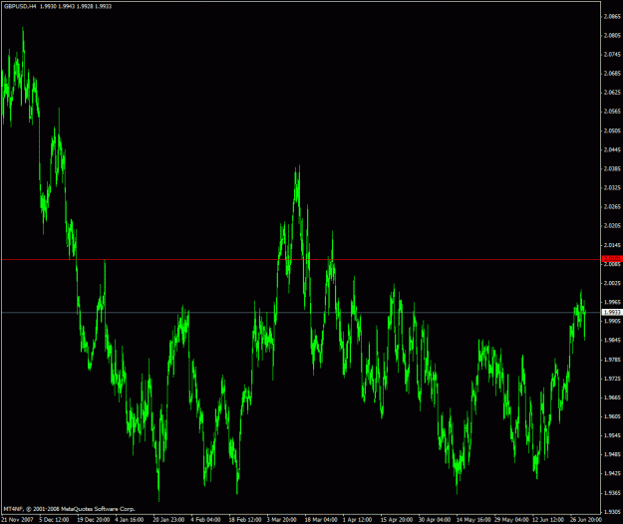Select the red horizontal line at 2.0101
623x524 pixels.
[x=301, y=260]
